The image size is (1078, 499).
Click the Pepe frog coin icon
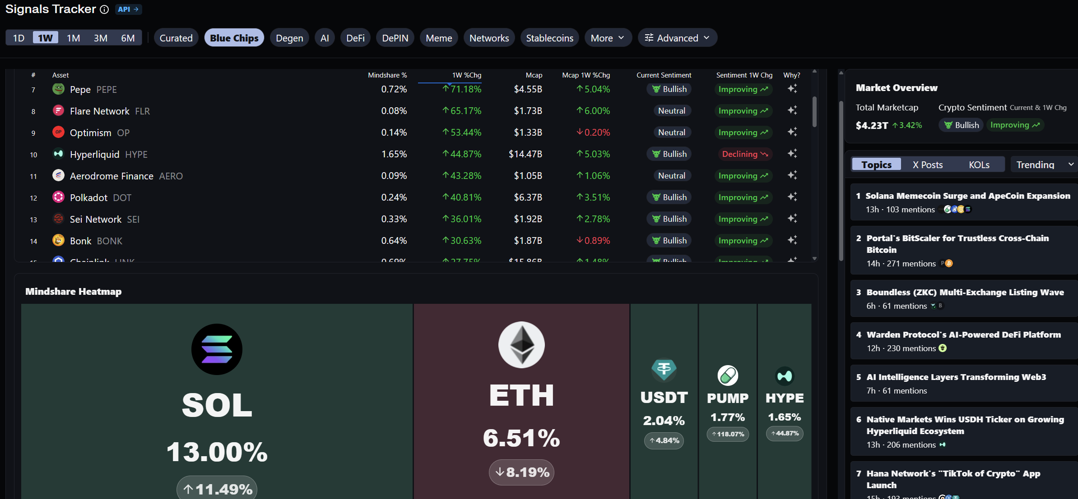58,89
